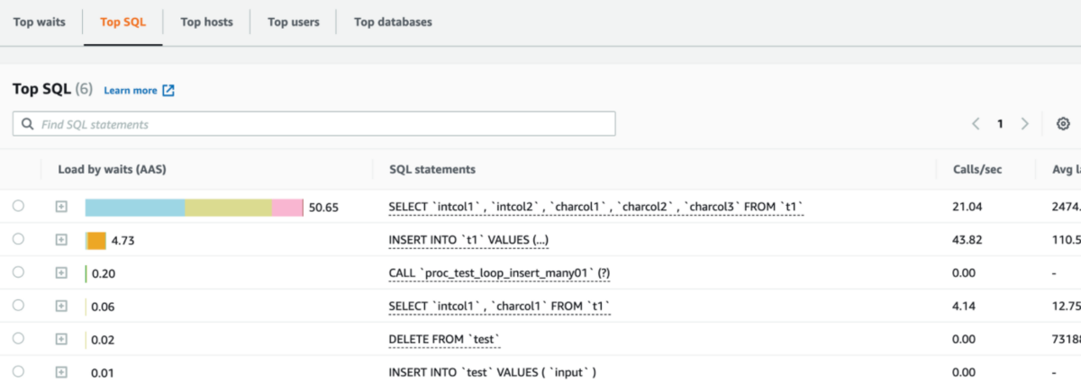Expand the INSERT INTO test VALUES row
The height and width of the screenshot is (382, 1081).
tap(61, 372)
